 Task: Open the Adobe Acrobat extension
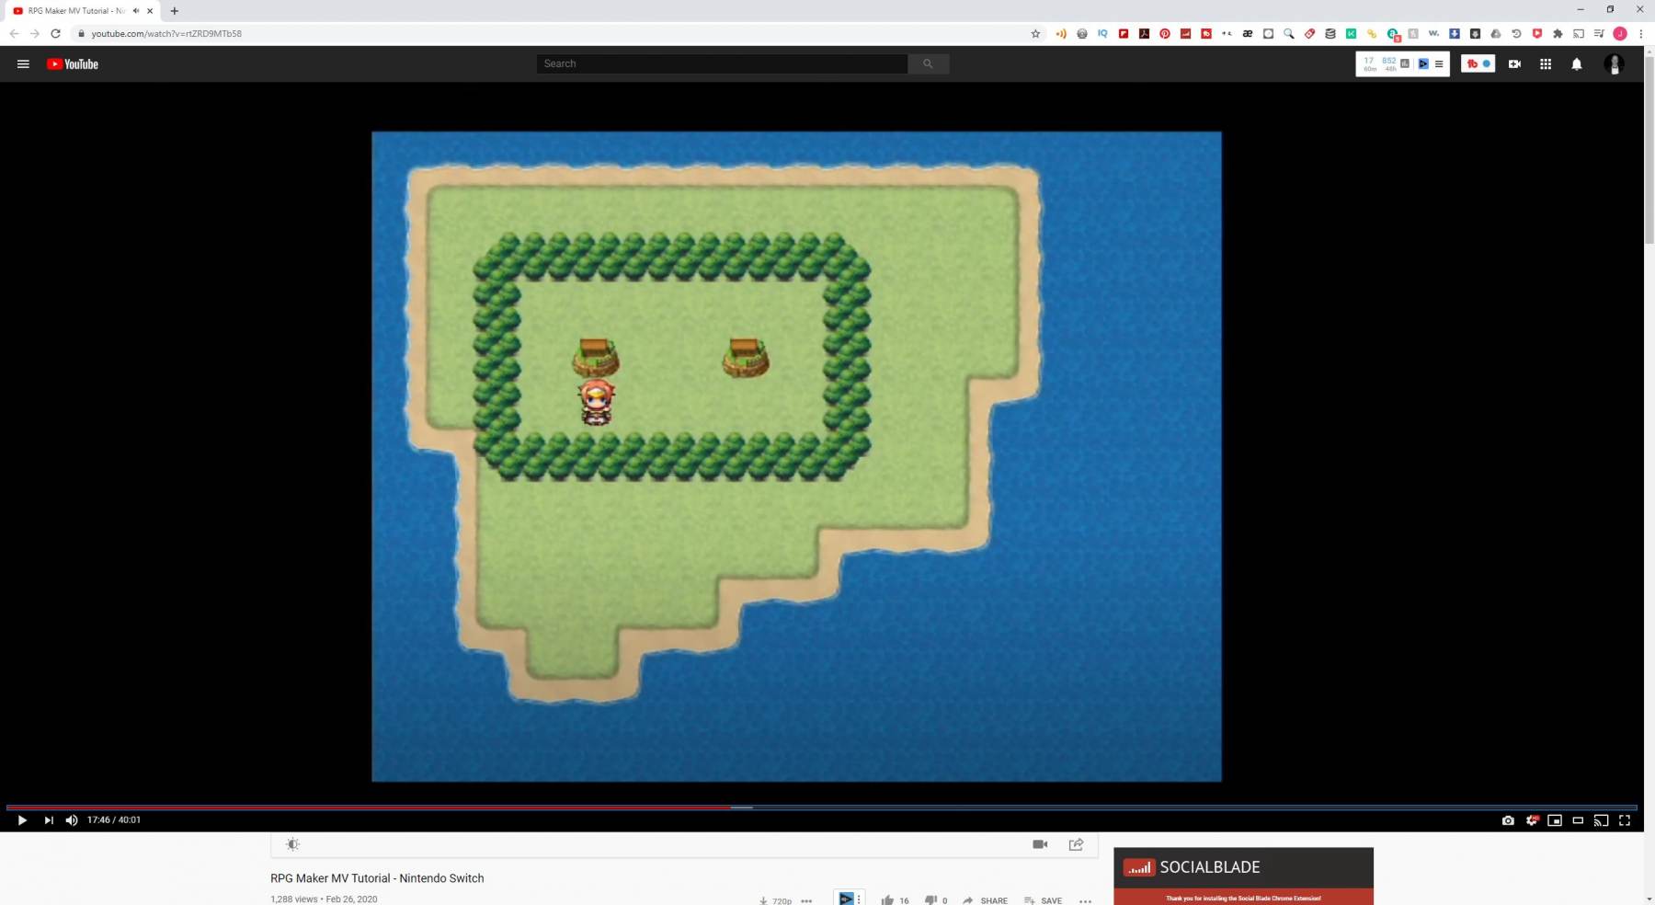(x=1144, y=34)
